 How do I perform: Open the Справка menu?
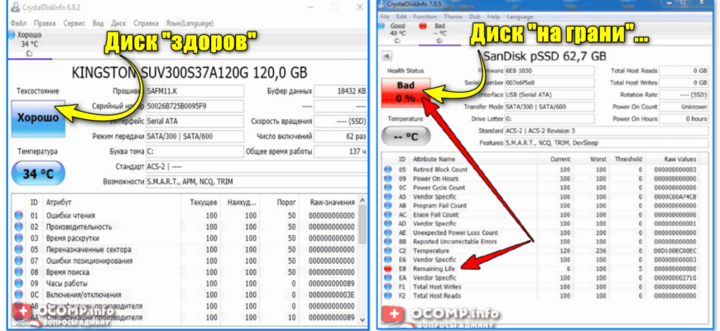pos(146,23)
